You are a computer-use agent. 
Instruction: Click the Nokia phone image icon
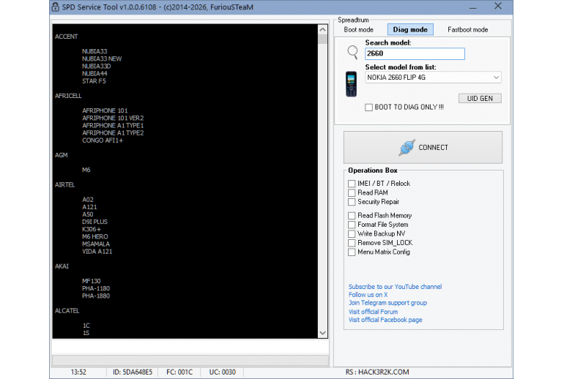[x=352, y=84]
